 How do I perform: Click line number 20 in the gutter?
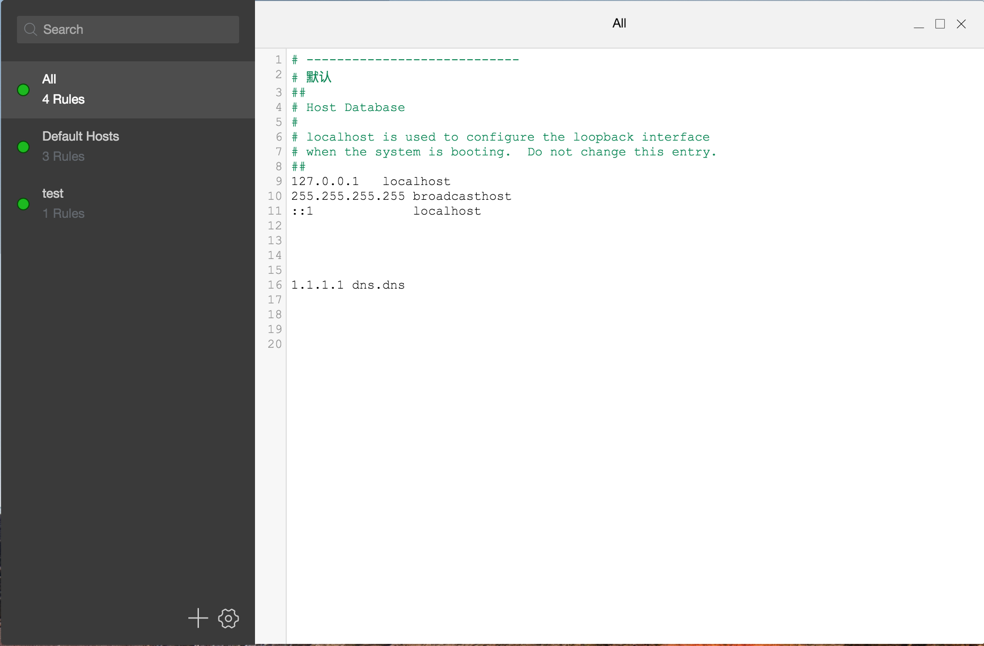point(275,344)
